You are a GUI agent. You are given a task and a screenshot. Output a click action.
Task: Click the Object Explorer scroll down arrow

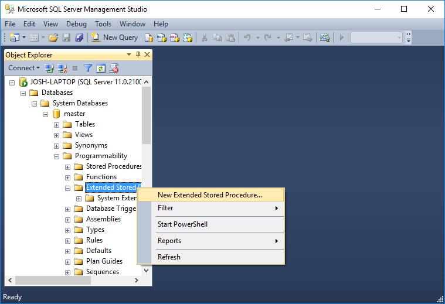click(x=147, y=271)
